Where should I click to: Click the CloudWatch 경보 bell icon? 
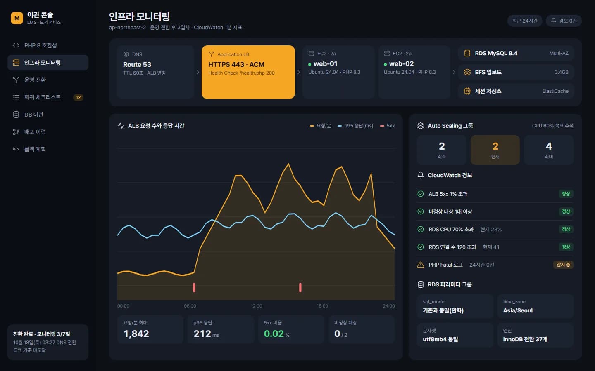[x=421, y=175]
